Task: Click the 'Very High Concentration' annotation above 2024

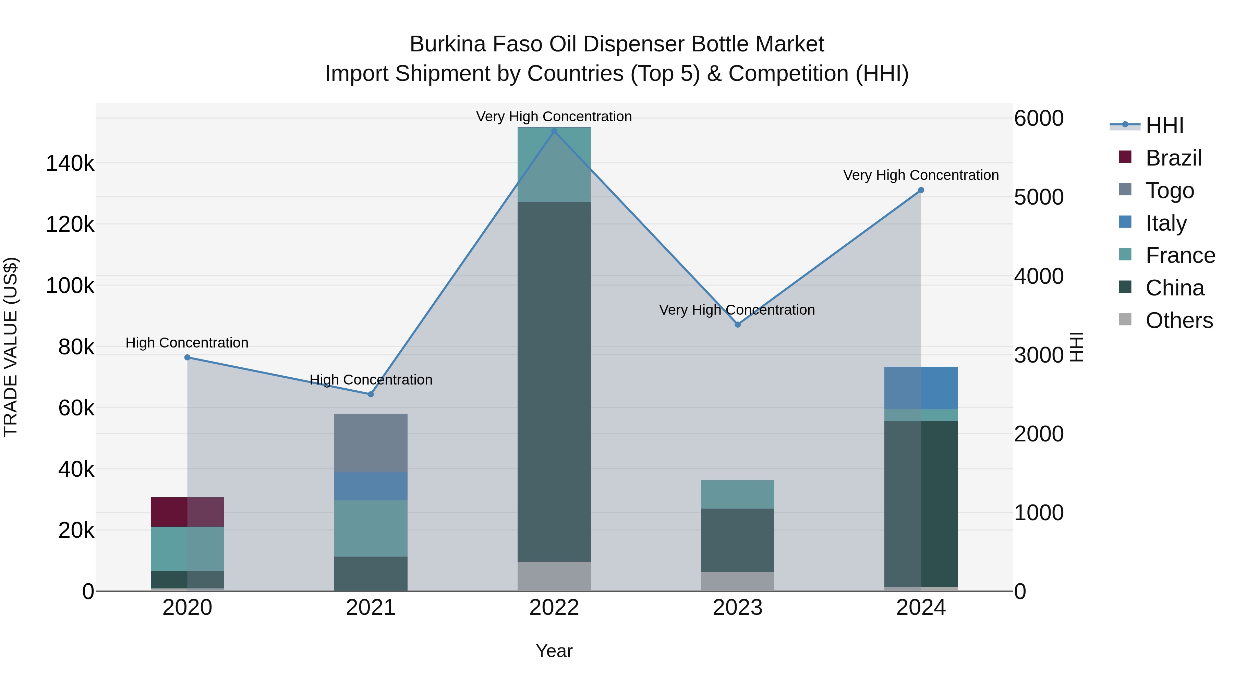Action: (x=921, y=175)
